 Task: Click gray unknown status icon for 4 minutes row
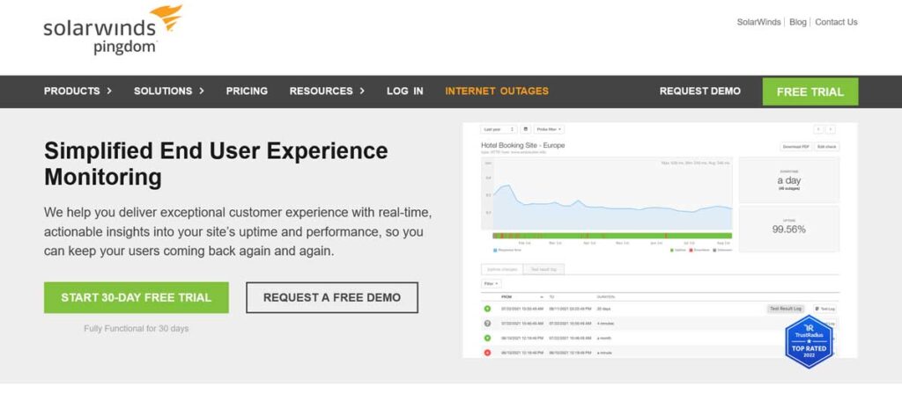point(488,324)
